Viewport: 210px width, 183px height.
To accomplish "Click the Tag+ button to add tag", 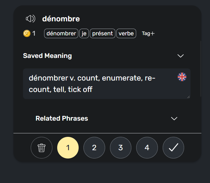I will pos(148,33).
